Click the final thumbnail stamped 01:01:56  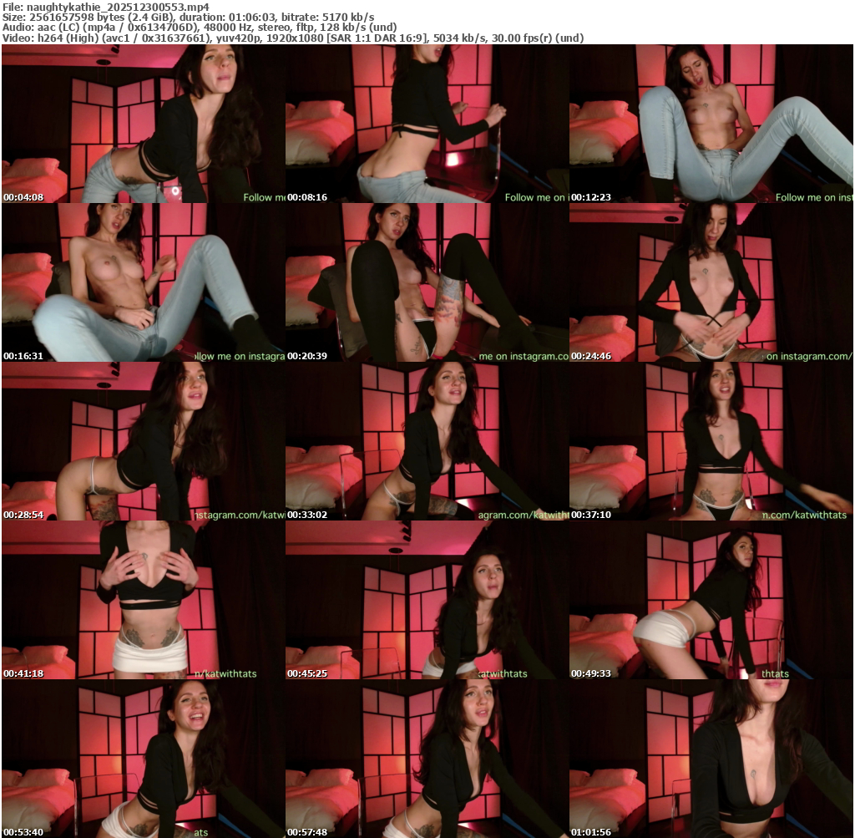tap(711, 759)
